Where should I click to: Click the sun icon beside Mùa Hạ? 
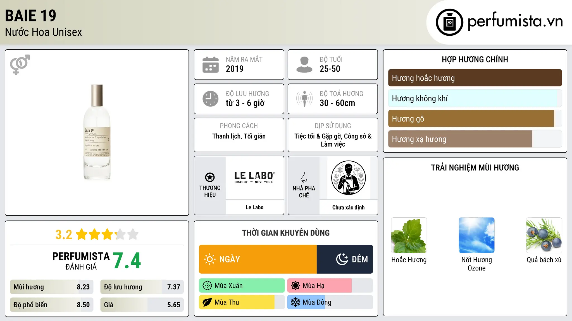295,286
